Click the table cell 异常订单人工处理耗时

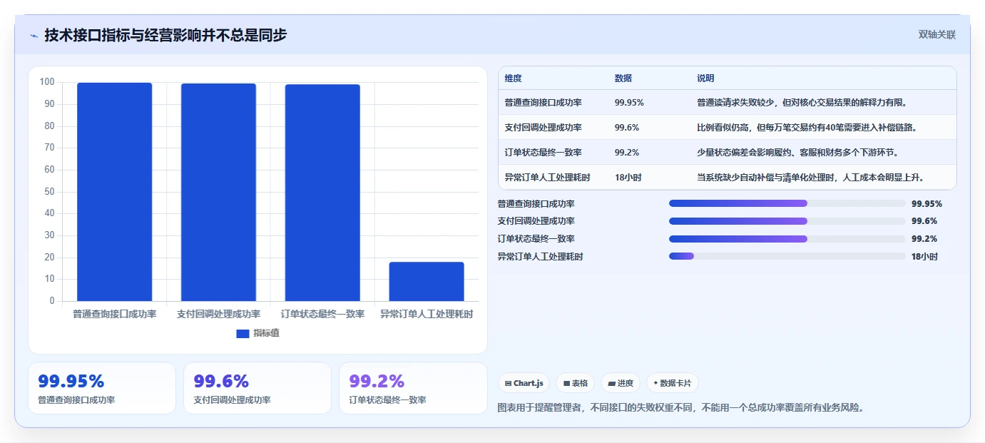(x=547, y=178)
